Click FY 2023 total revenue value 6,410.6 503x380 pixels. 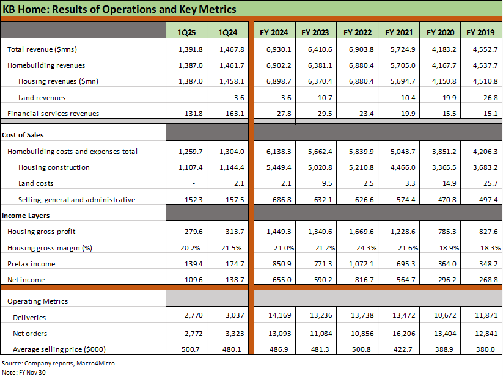(320, 49)
